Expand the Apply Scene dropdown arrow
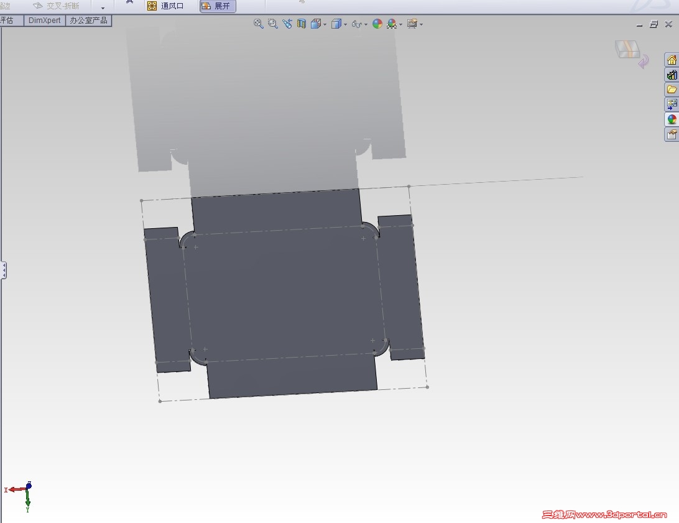The image size is (679, 523). 400,25
